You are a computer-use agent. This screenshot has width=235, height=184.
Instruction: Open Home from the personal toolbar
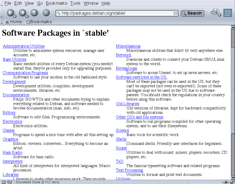point(14,22)
